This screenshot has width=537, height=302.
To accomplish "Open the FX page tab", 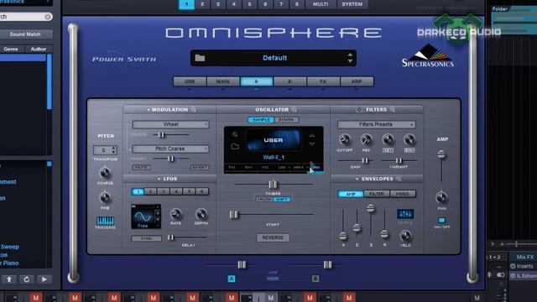I will [323, 81].
